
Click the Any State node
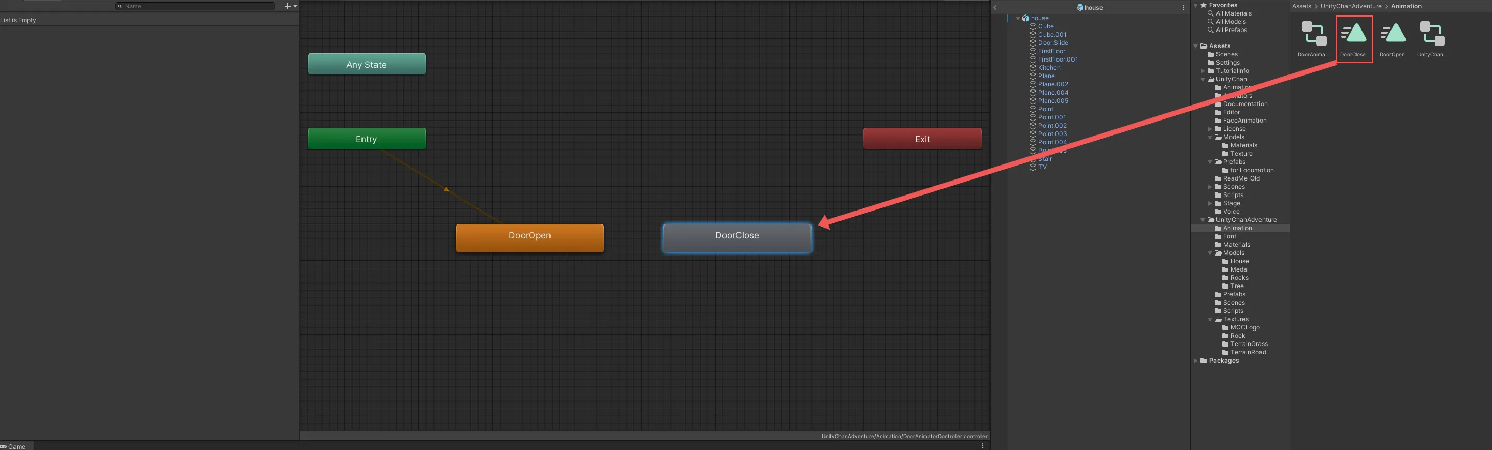[x=367, y=64]
